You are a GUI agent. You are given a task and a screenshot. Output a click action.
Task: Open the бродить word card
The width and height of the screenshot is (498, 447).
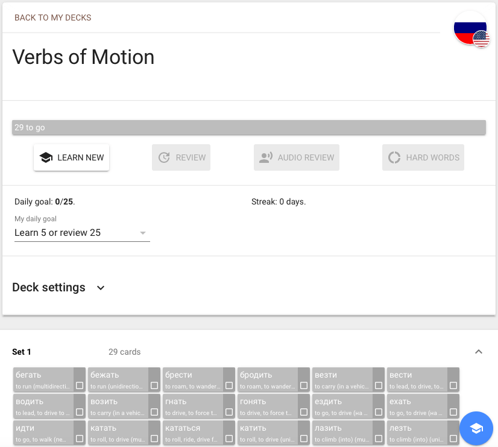pos(267,379)
